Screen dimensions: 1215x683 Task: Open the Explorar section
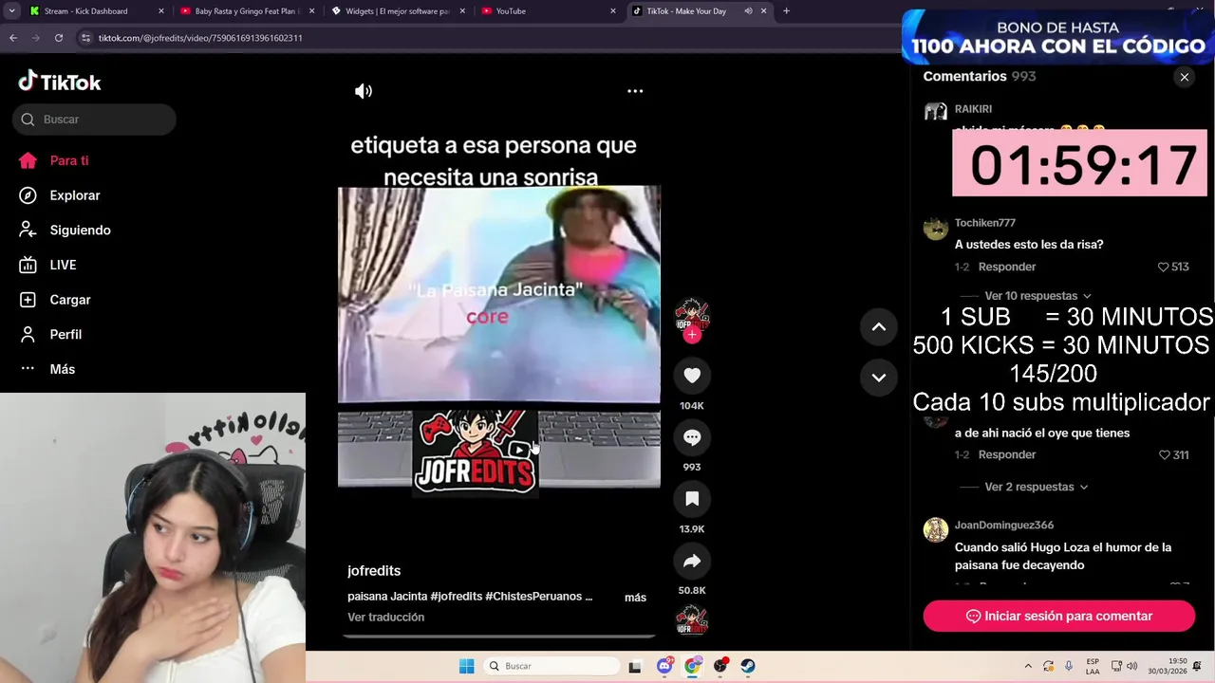(x=61, y=195)
